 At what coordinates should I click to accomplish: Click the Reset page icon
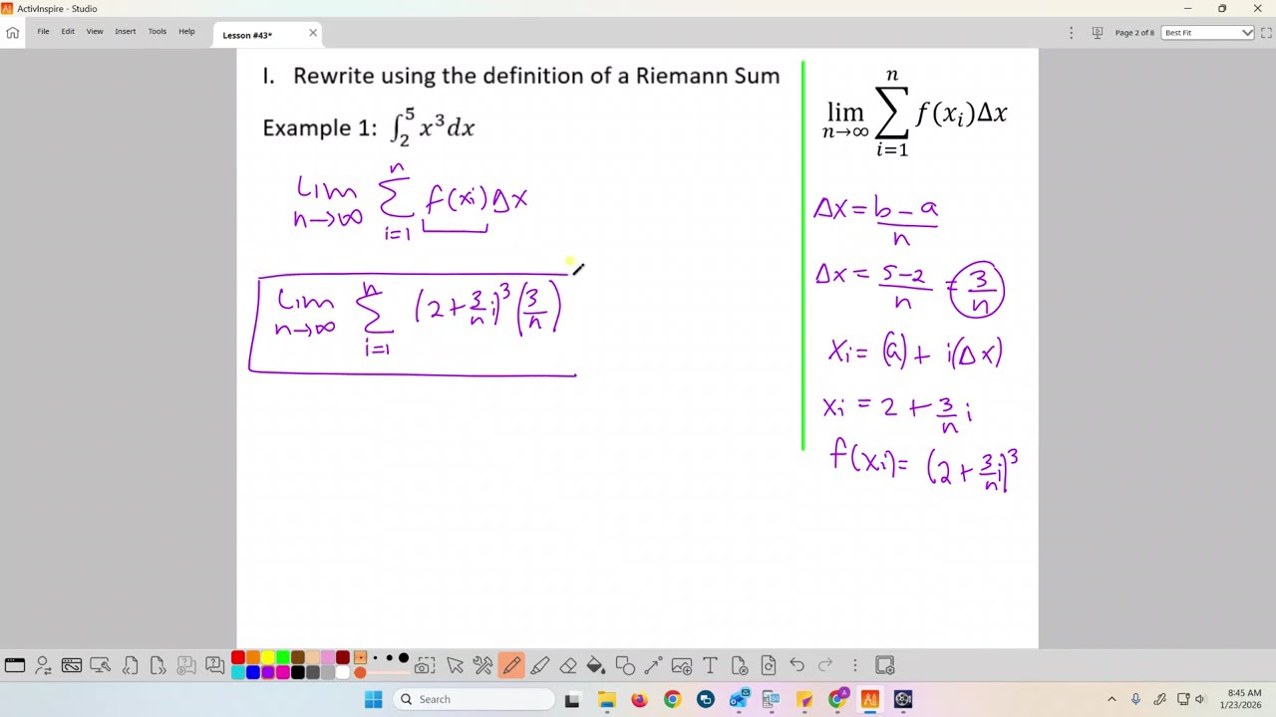(769, 665)
